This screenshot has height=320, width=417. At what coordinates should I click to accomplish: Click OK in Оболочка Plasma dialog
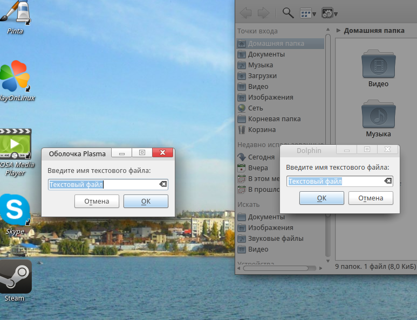click(x=146, y=201)
